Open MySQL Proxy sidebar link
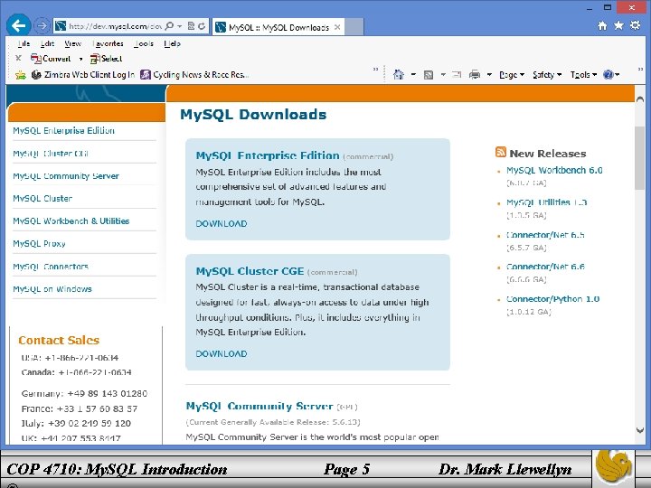The image size is (651, 488). [39, 244]
